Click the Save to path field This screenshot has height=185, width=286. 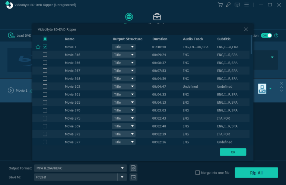(x=76, y=177)
